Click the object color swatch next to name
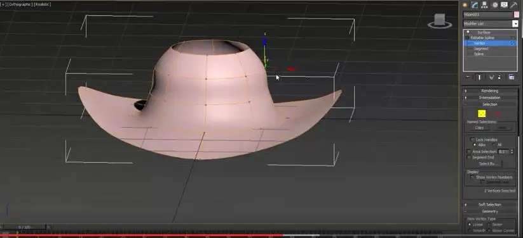 pyautogui.click(x=516, y=15)
